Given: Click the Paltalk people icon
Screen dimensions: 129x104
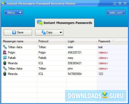Looking at the screenshot, I should point(5,58).
